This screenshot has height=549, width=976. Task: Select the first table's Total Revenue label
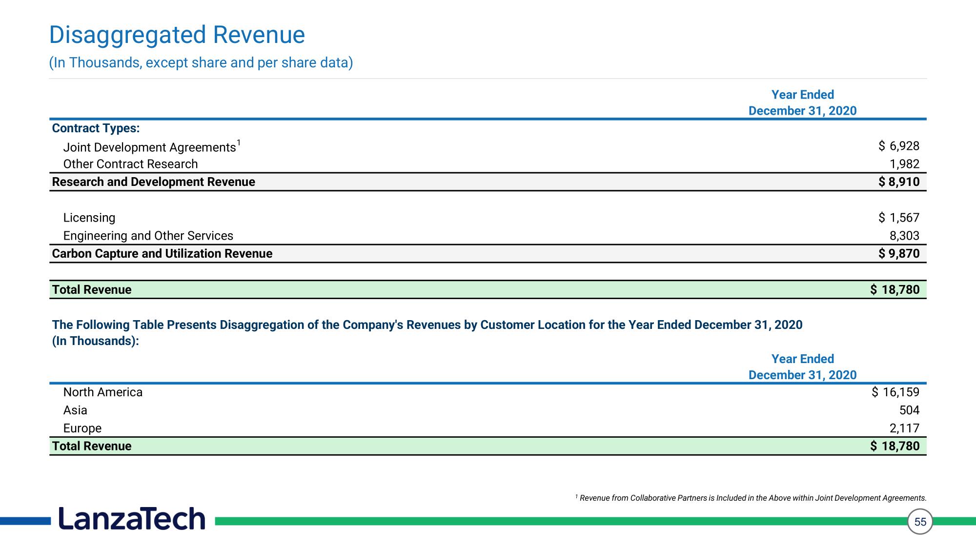click(92, 290)
